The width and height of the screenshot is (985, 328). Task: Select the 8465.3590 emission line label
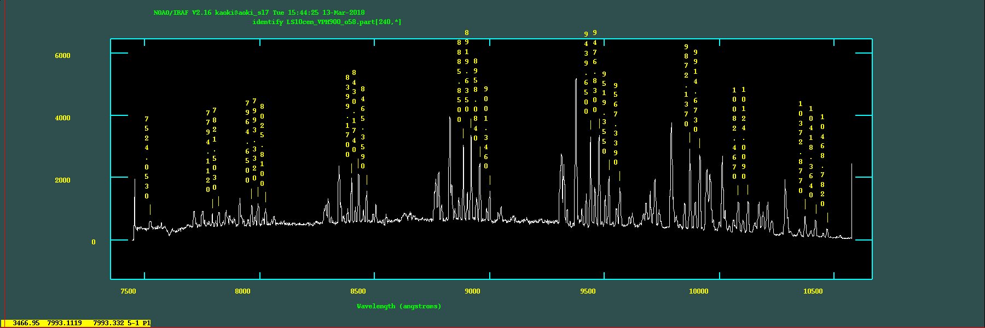tap(363, 127)
